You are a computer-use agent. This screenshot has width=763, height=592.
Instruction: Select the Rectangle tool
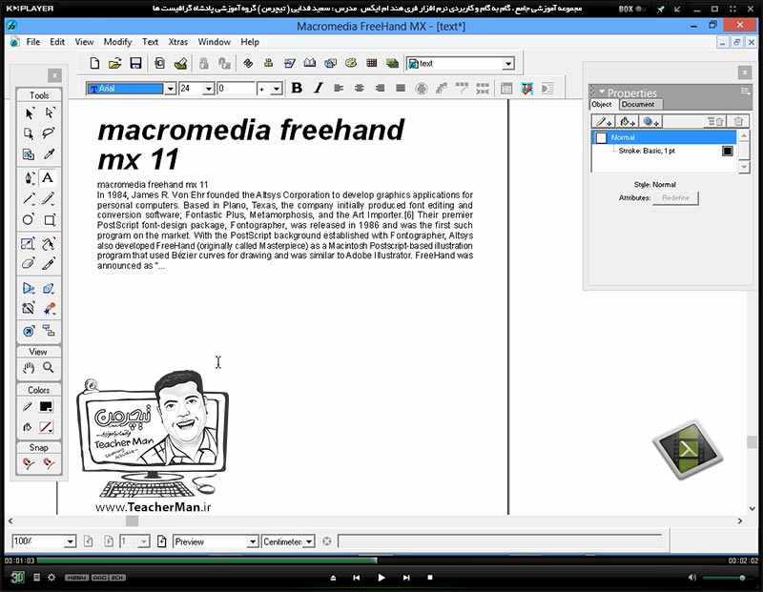[50, 220]
